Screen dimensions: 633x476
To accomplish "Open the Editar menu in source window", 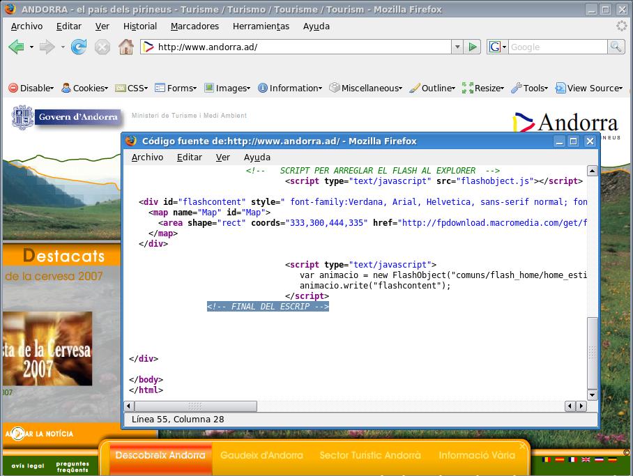I will tap(190, 157).
